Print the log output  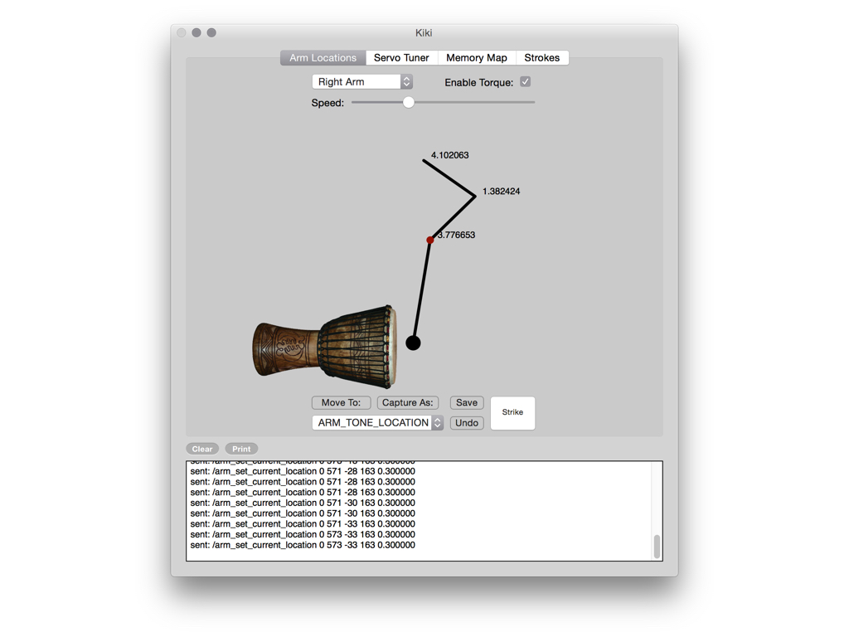[x=241, y=449]
